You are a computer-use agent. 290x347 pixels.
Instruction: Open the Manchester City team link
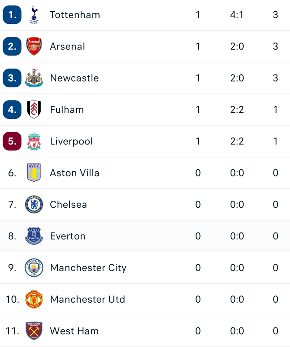click(88, 268)
